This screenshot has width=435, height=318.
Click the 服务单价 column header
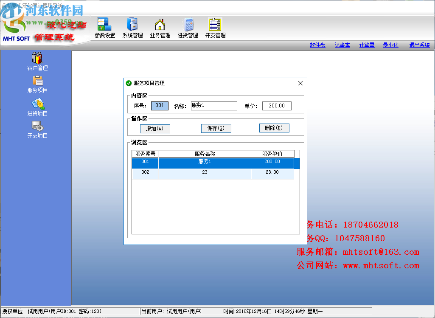point(272,154)
